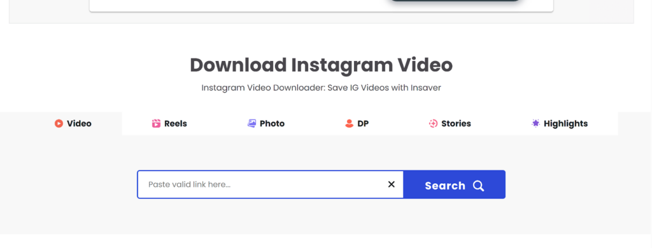Click the purple Photo gallery icon

(x=252, y=123)
